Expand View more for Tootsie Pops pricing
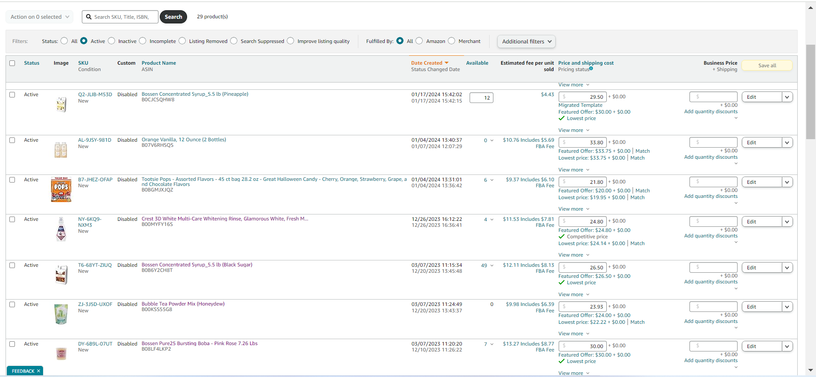The image size is (816, 377). tap(574, 209)
